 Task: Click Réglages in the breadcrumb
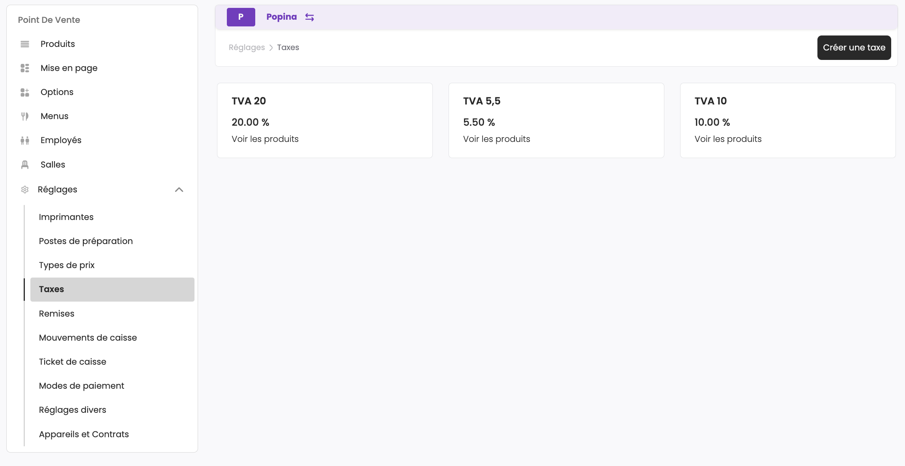[247, 48]
